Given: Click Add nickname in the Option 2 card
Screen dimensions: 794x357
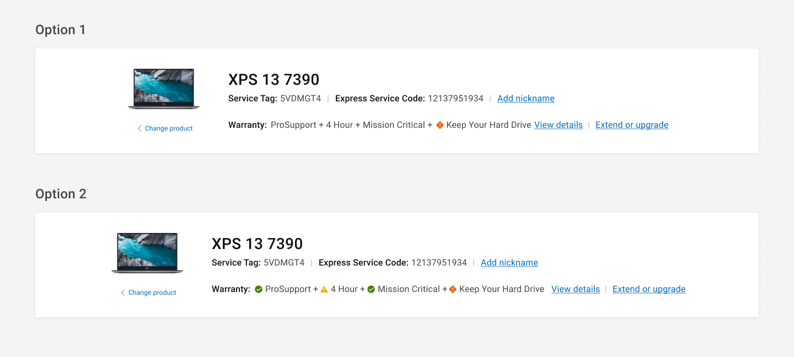Looking at the screenshot, I should (x=509, y=263).
